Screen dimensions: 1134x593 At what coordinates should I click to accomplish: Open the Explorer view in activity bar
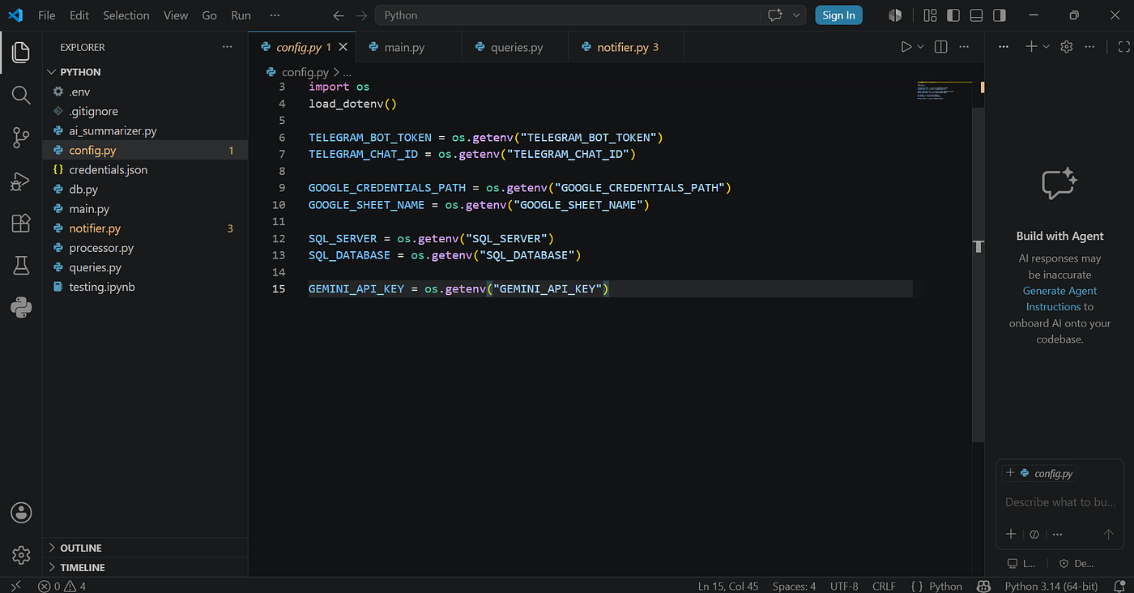(21, 53)
